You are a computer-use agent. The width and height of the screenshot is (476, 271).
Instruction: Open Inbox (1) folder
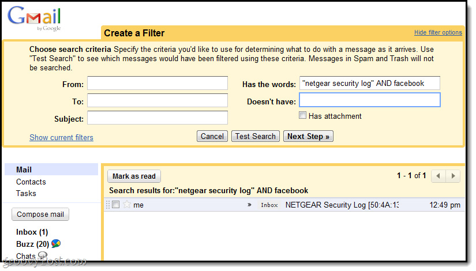[x=32, y=232]
